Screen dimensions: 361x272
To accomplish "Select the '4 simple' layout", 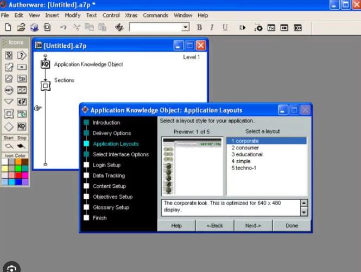I will pos(267,161).
